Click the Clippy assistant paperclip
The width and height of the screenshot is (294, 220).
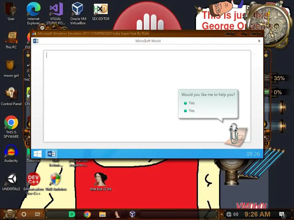tap(233, 133)
